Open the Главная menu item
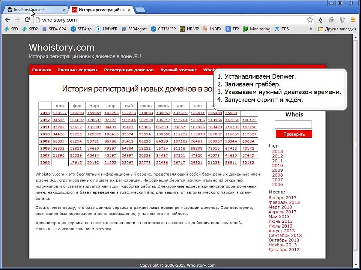Image resolution: width=361 pixels, height=270 pixels. pos(41,70)
